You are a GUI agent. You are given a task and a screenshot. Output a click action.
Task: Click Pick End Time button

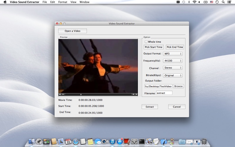tap(175, 47)
